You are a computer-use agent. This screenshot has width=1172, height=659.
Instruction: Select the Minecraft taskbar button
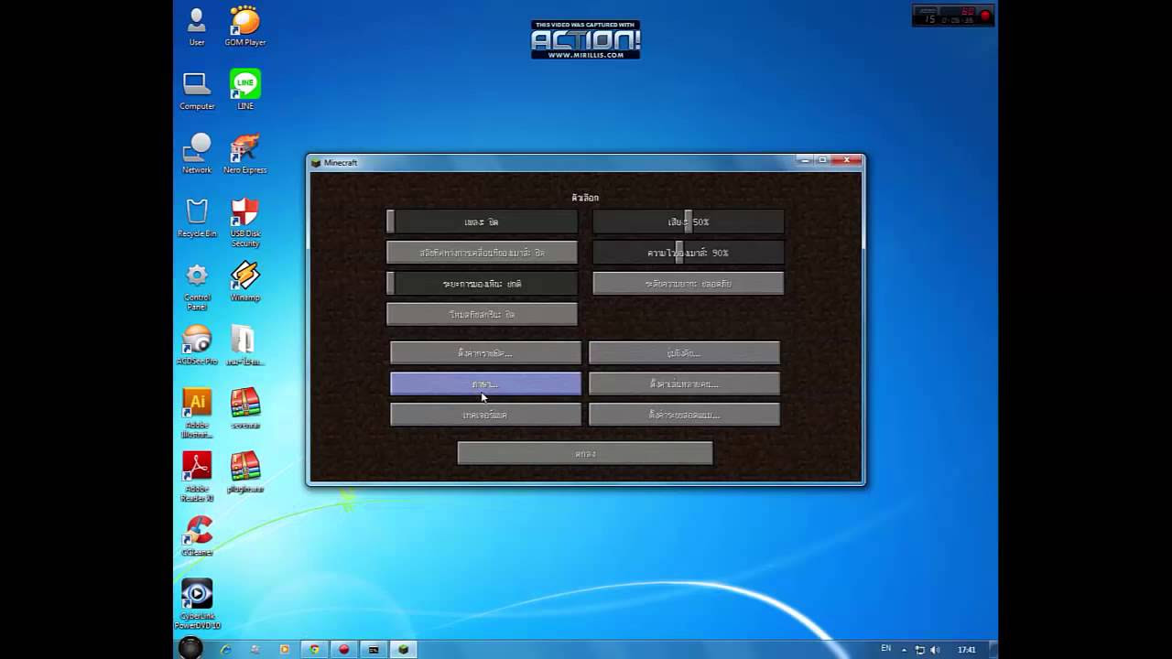pyautogui.click(x=403, y=649)
